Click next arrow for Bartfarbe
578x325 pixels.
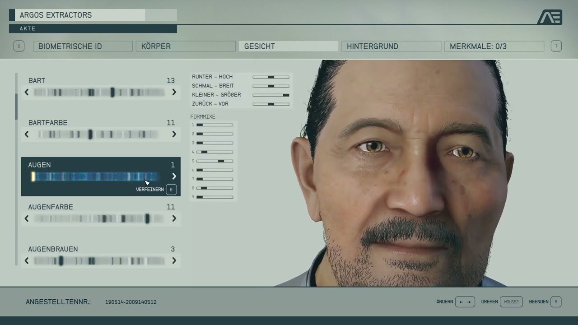(174, 134)
